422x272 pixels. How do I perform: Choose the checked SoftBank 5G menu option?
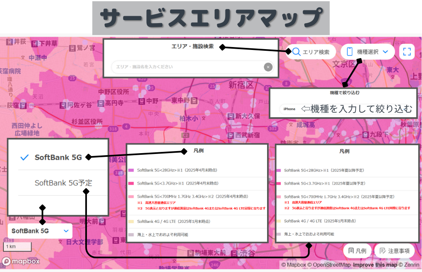58,157
